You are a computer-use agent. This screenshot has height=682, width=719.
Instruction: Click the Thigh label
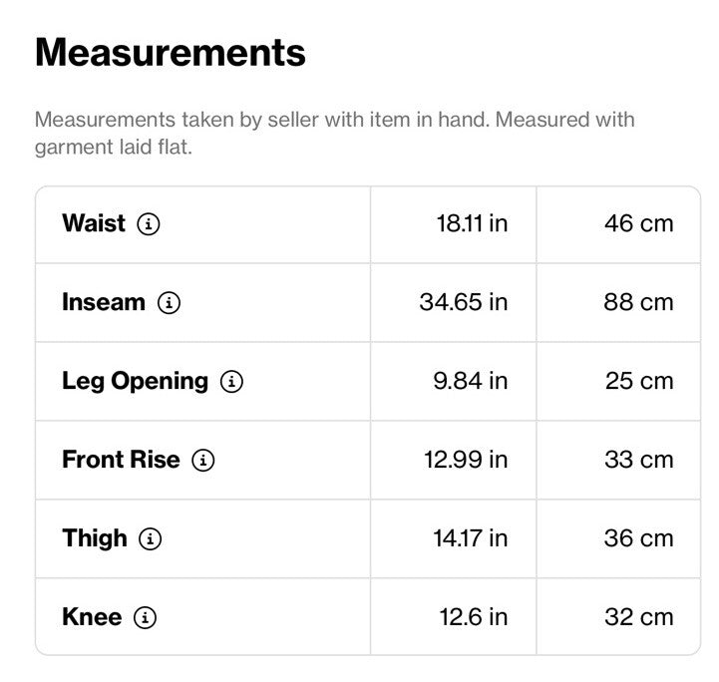click(x=95, y=538)
